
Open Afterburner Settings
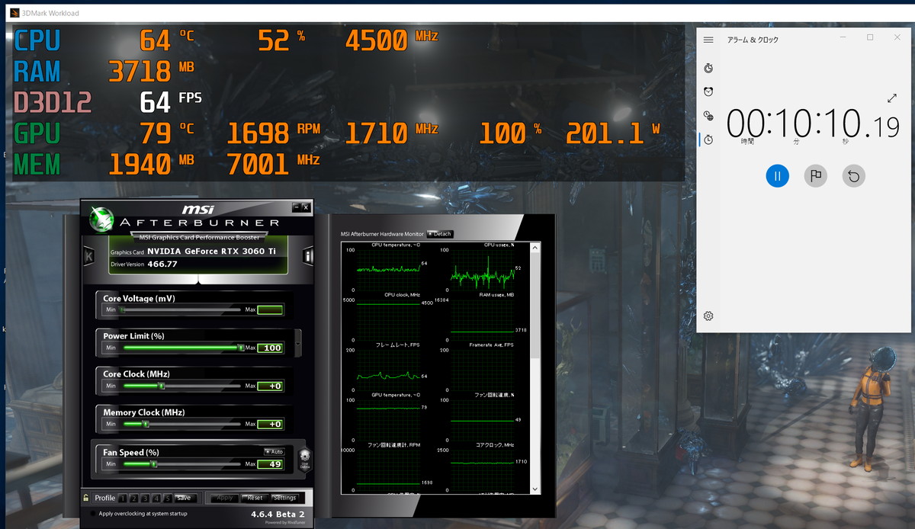pyautogui.click(x=284, y=498)
